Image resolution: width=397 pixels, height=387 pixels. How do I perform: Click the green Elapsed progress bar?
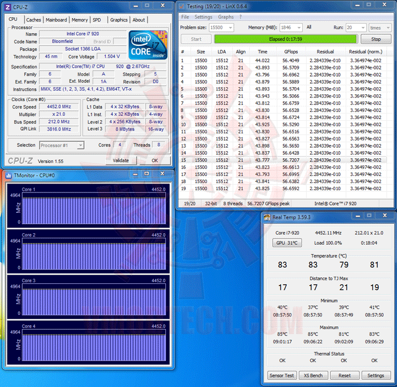tap(286, 39)
